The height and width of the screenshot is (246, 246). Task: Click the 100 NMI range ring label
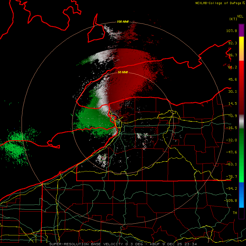(x=123, y=22)
